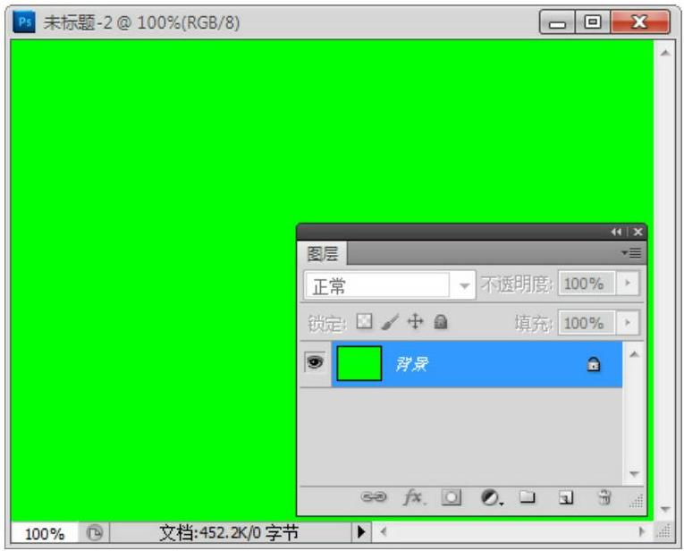The height and width of the screenshot is (551, 684).
Task: Open the 填充 fill slider arrow
Action: 628,322
